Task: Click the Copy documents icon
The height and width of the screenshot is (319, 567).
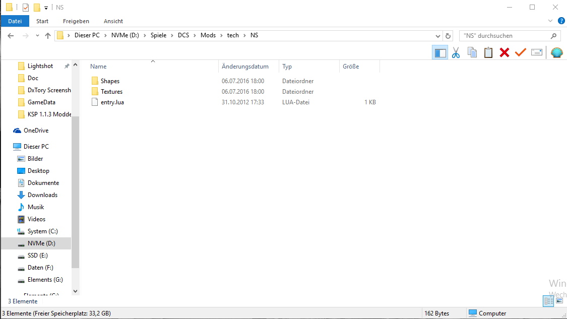Action: tap(472, 52)
